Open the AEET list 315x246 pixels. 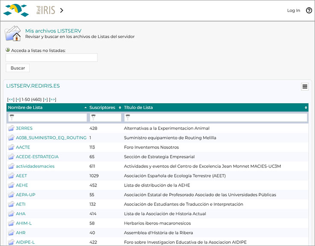click(21, 176)
